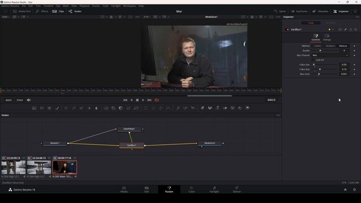Add a Background tool from the toolbar
This screenshot has height=203, width=361.
coord(34,108)
